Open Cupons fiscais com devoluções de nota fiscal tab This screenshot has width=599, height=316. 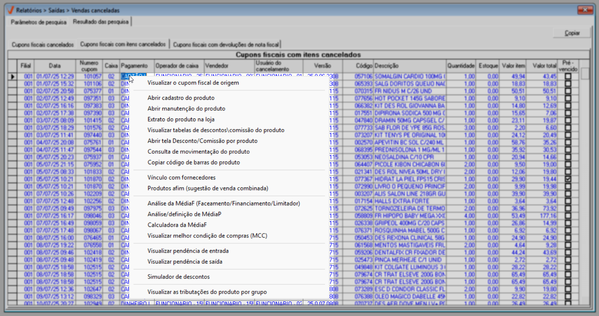[226, 45]
